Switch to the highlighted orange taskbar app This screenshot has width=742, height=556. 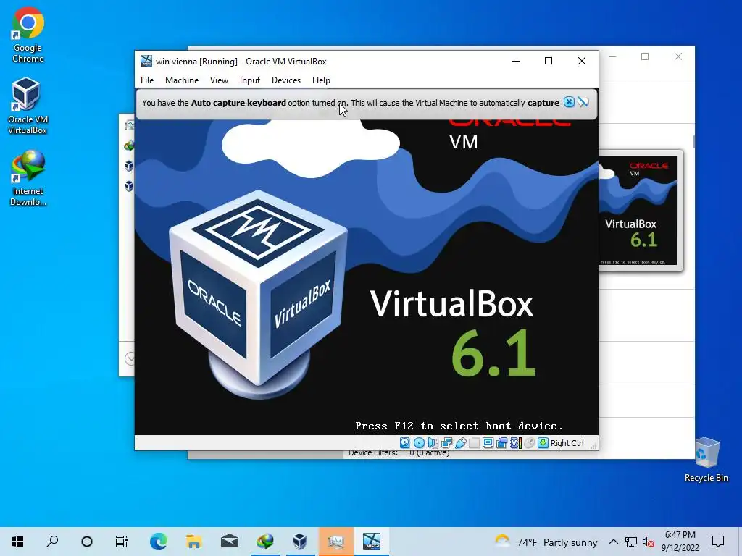click(x=335, y=542)
